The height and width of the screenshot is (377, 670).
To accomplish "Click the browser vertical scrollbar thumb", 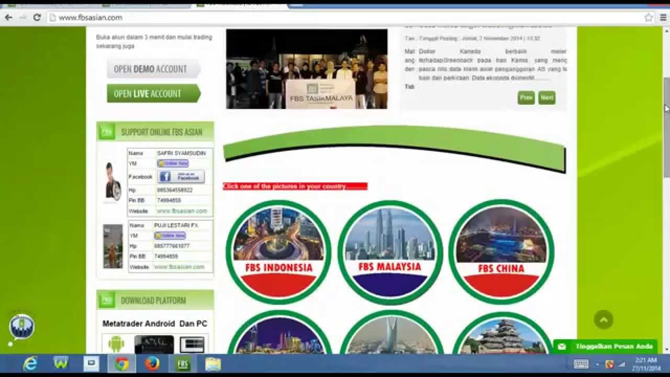I will 666,127.
